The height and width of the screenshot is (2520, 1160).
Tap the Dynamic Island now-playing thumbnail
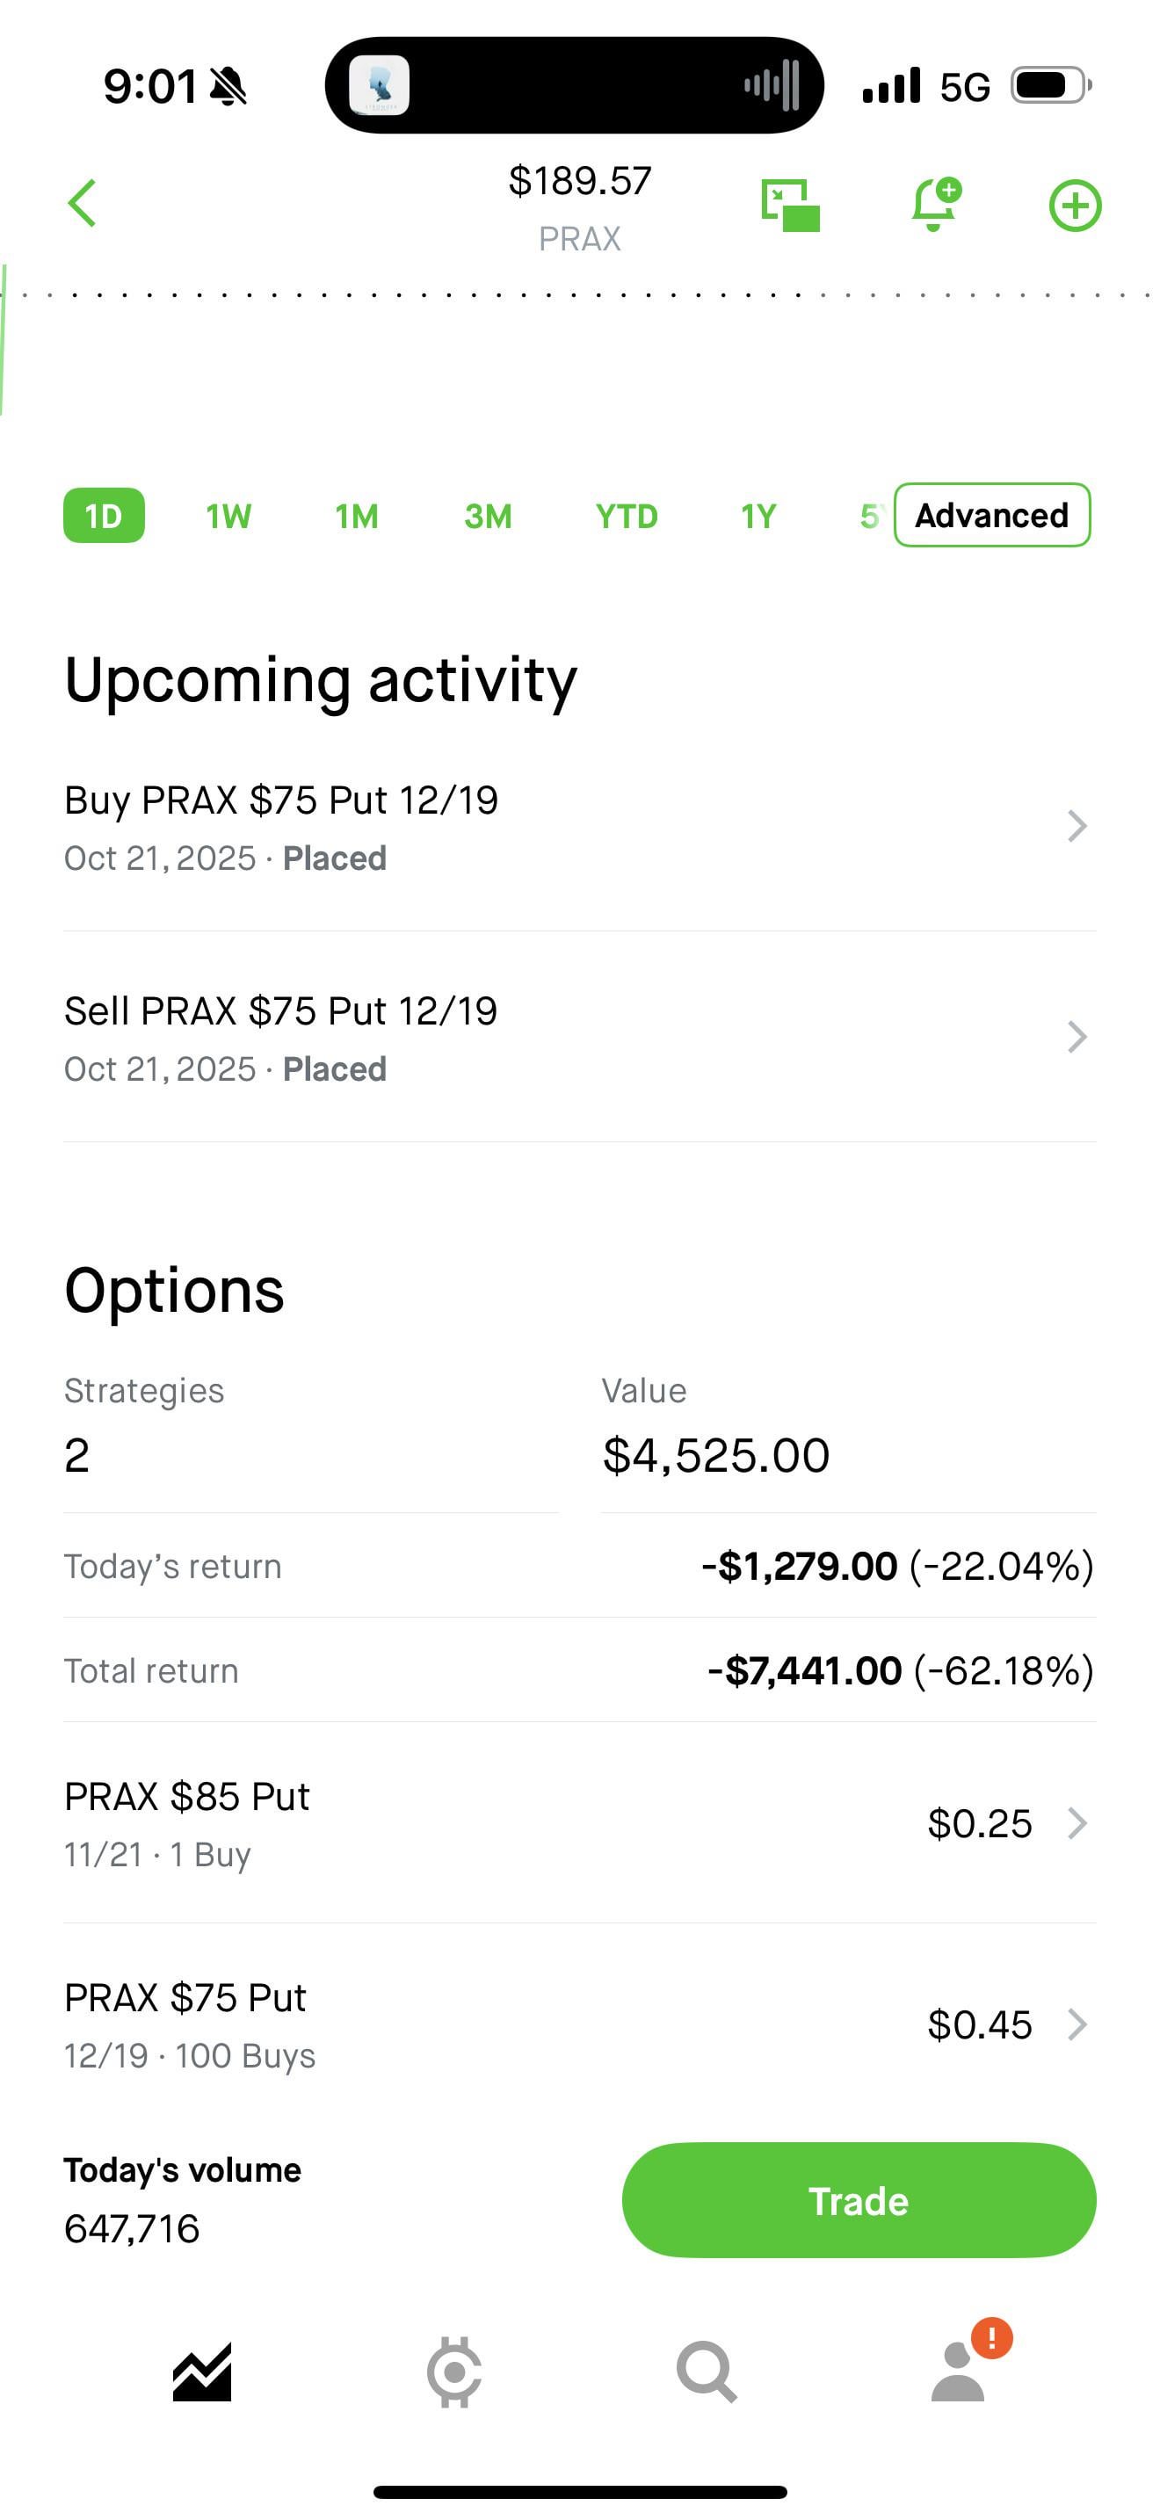(380, 86)
